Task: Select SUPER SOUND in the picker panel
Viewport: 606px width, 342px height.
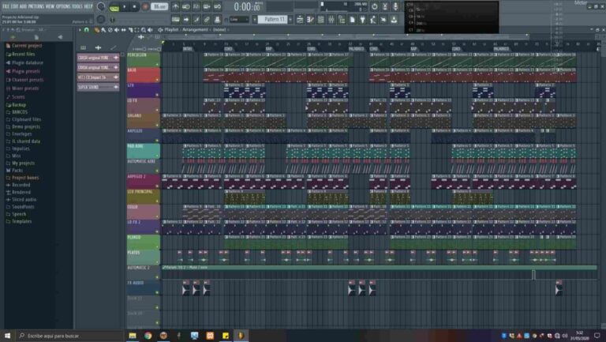Action: (92, 87)
